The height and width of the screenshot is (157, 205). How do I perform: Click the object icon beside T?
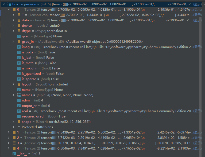pos(19,15)
